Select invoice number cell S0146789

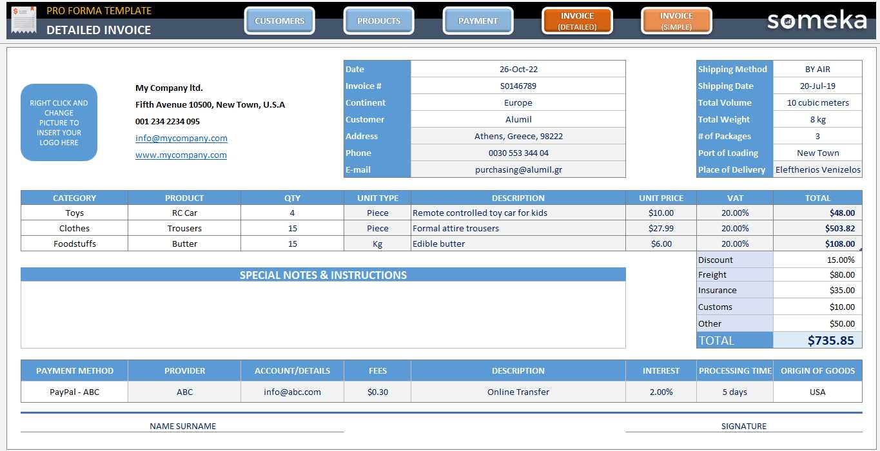point(518,86)
